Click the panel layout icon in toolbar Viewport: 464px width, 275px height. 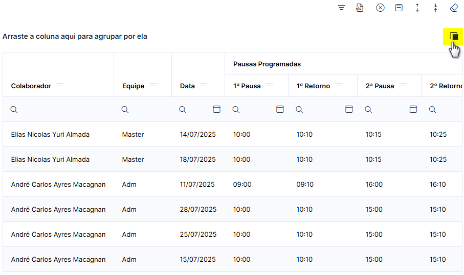click(x=399, y=8)
